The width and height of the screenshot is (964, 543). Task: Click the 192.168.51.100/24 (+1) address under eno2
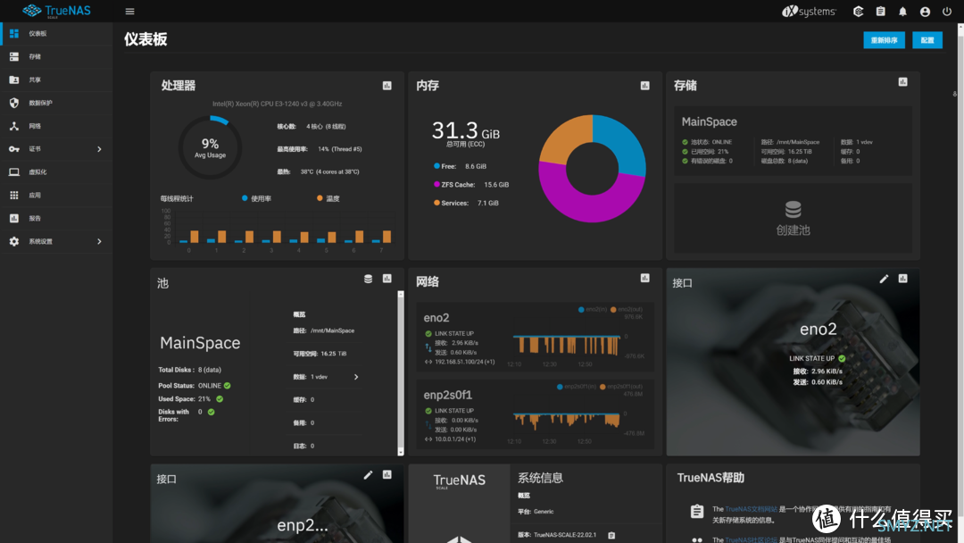465,363
